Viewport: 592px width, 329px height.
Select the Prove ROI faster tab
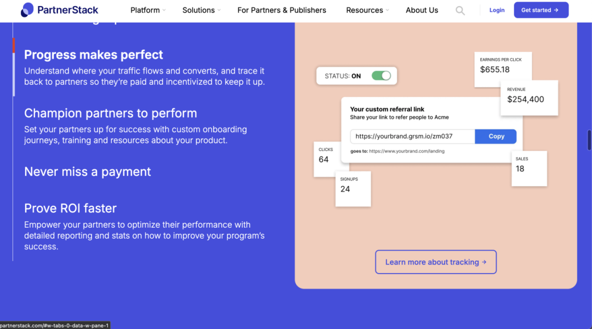click(70, 209)
